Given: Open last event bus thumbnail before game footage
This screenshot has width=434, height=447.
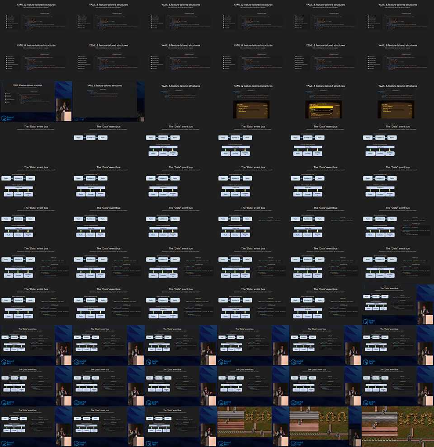Looking at the screenshot, I should pyautogui.click(x=181, y=427).
